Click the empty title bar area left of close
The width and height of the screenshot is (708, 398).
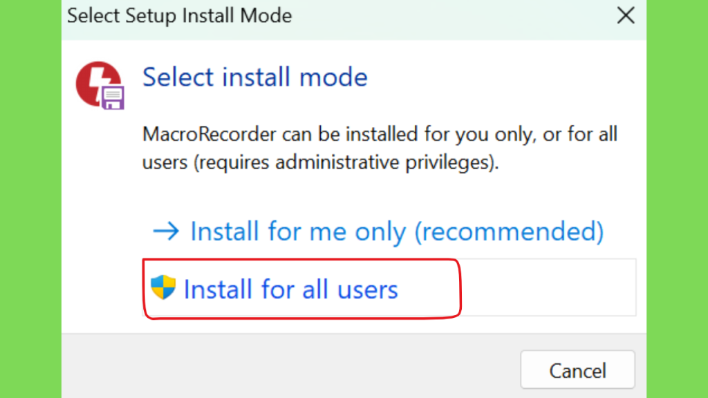point(451,18)
